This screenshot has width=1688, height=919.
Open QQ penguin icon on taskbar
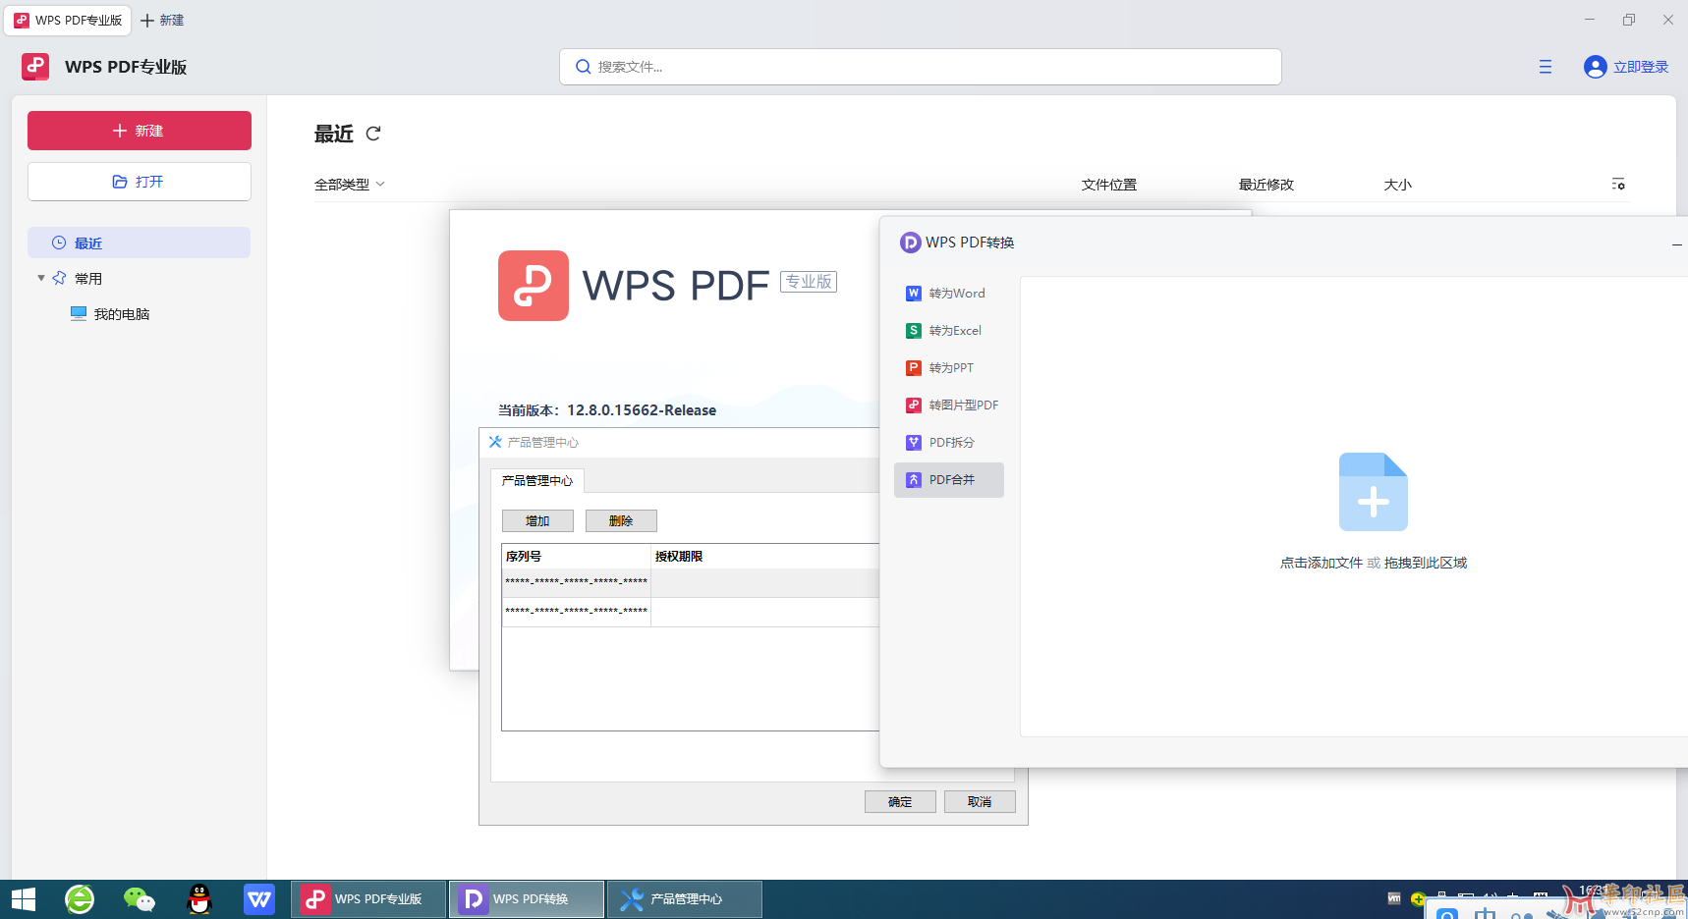tap(199, 899)
